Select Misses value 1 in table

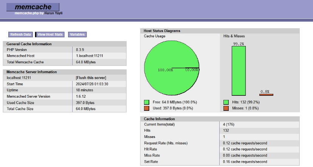(x=224, y=137)
